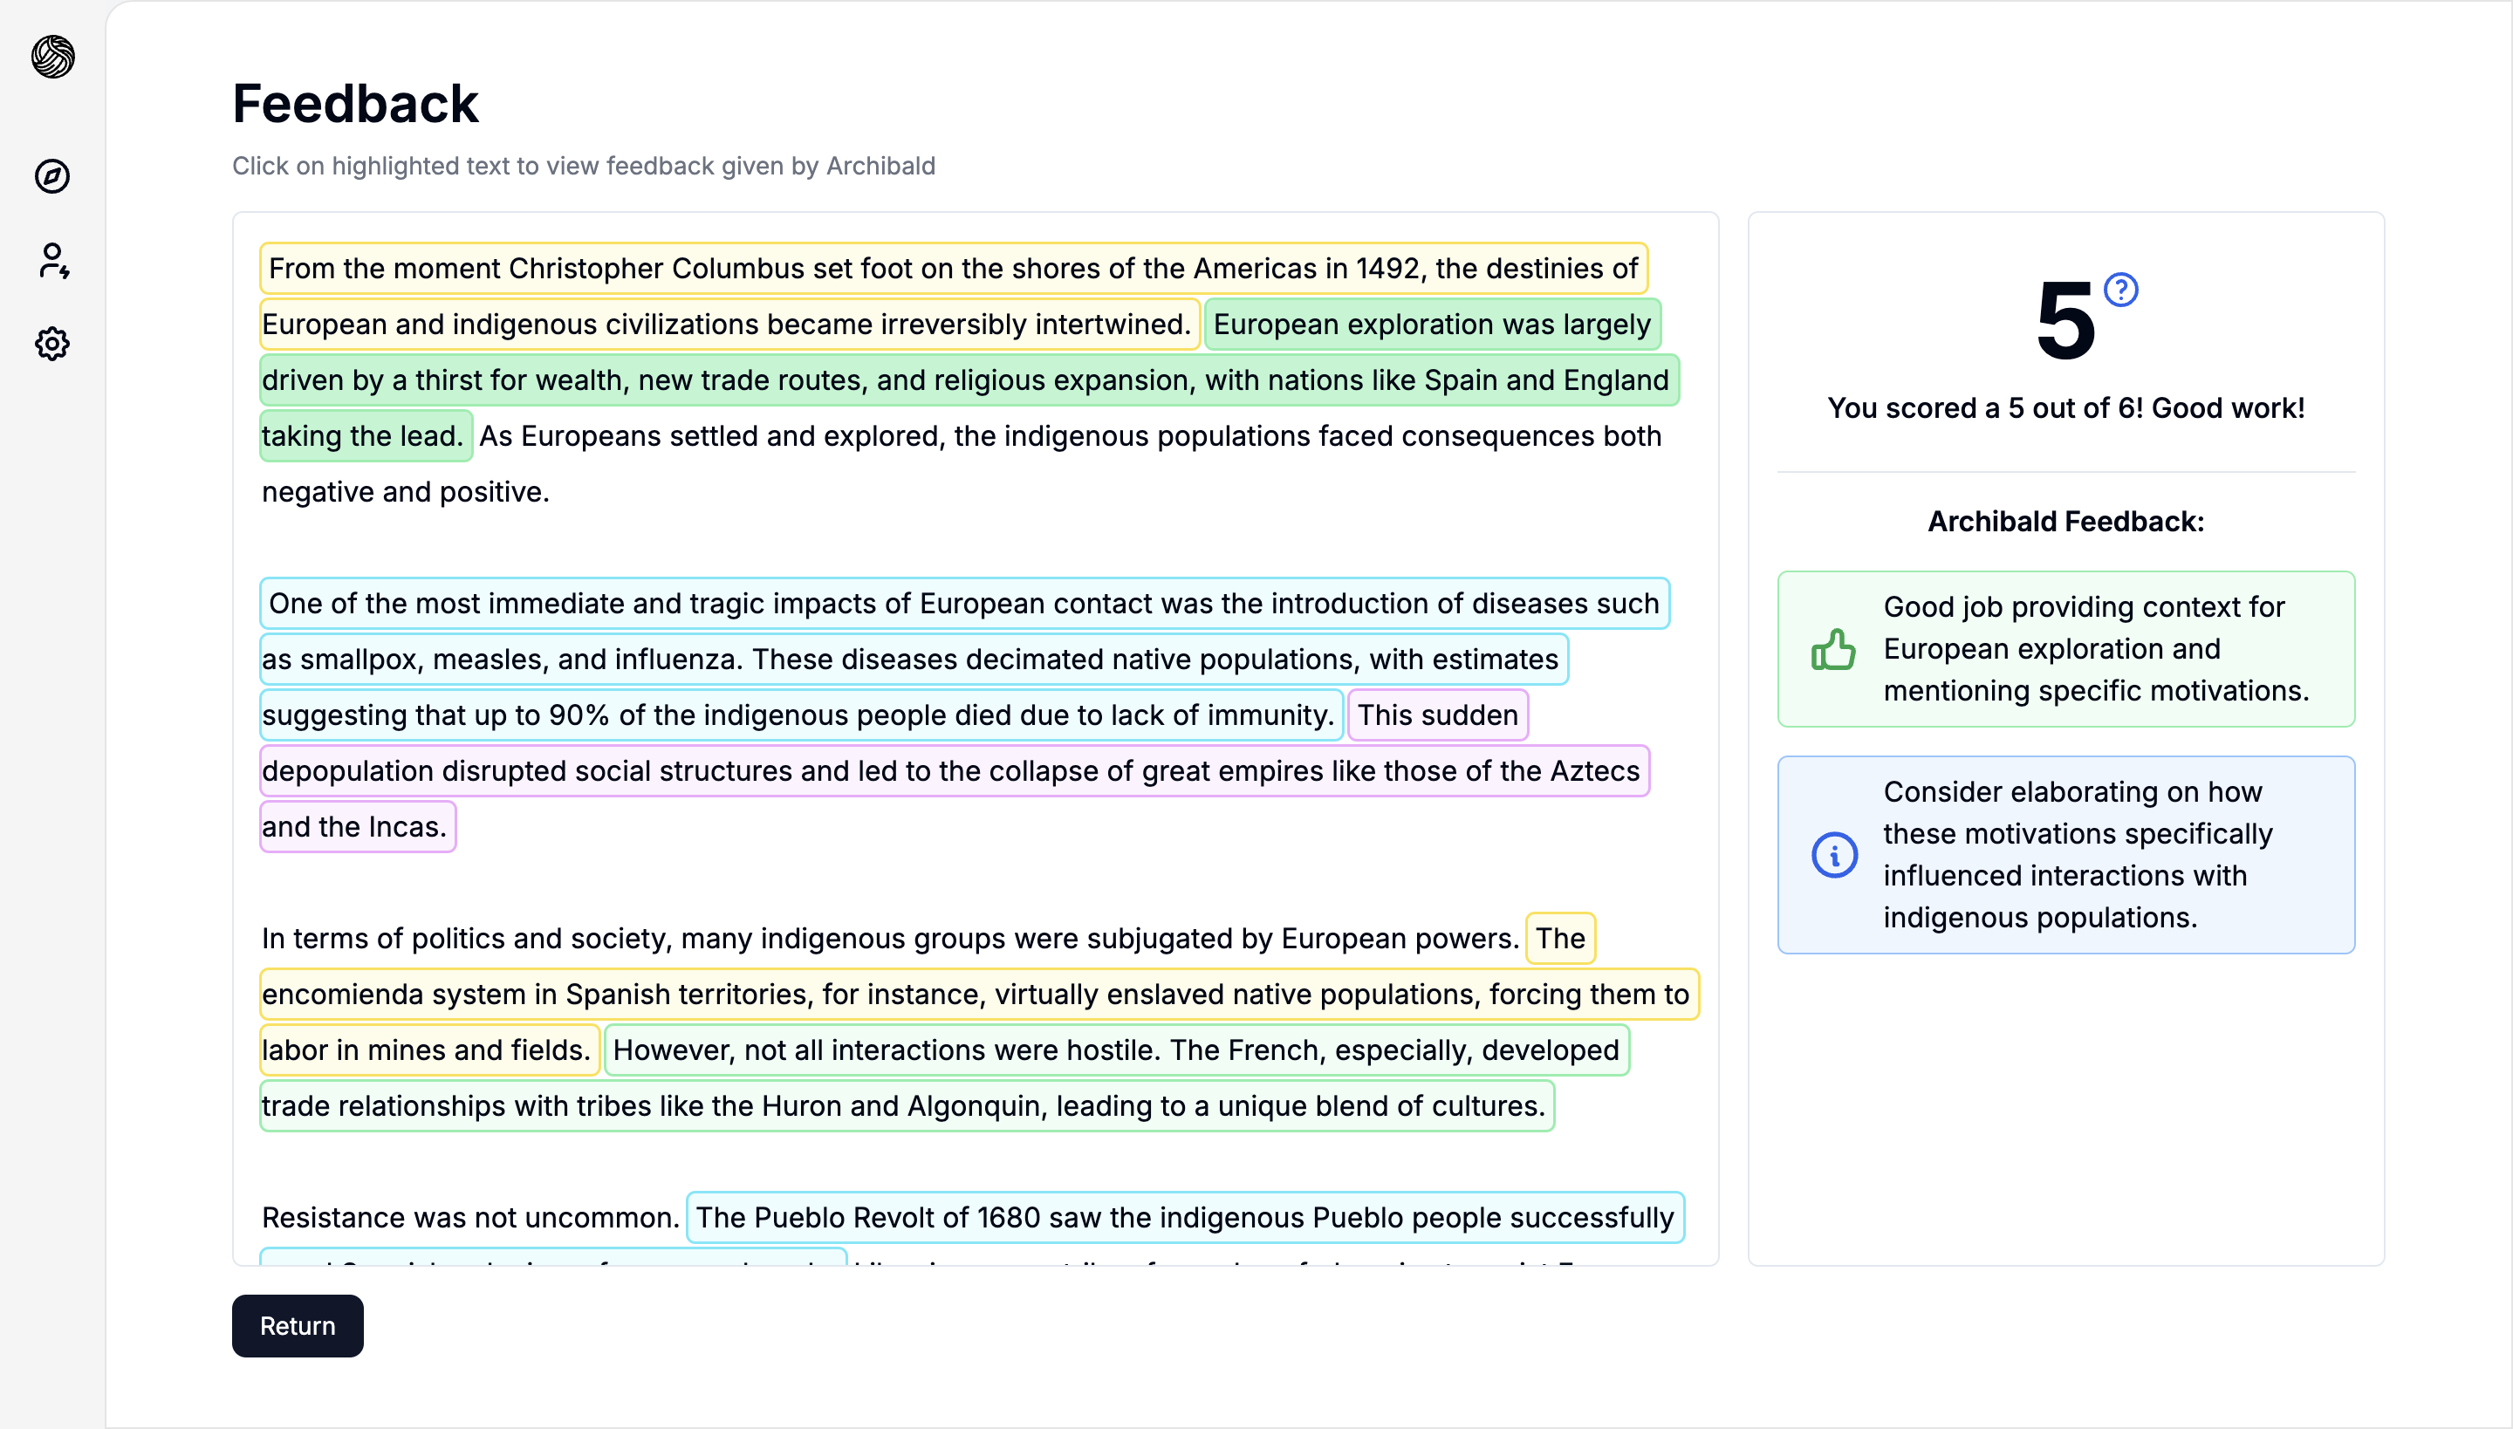Open the compass explore icon

point(52,176)
